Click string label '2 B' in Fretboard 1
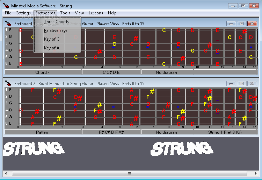Image resolution: width=262 pixels, height=180 pixels. [8, 36]
